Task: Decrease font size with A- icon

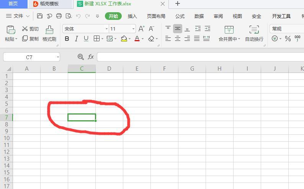Action: point(151,29)
